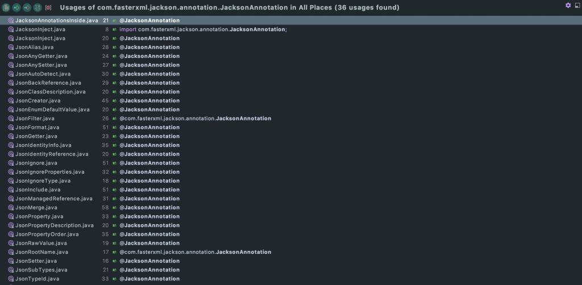Click annotation file icon for JsonGetter.java

[11, 136]
